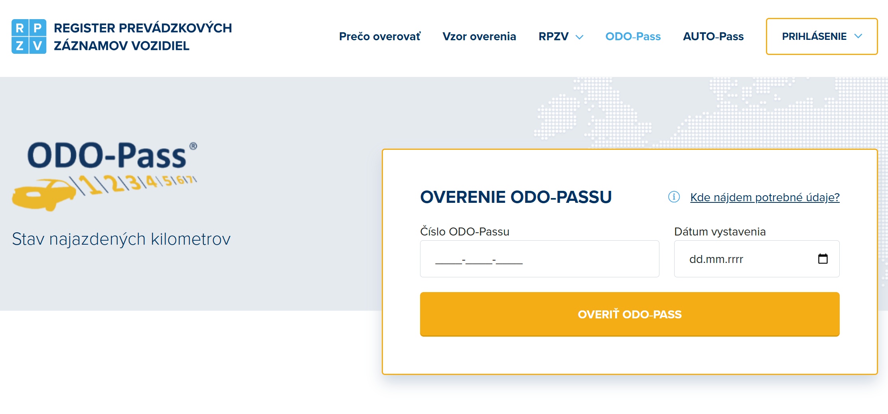Click the OVERIŤ ODO-PASS button
The width and height of the screenshot is (888, 414).
(629, 314)
